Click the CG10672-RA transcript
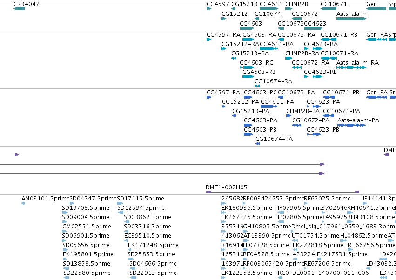The height and width of the screenshot is (280, 396). point(297,67)
